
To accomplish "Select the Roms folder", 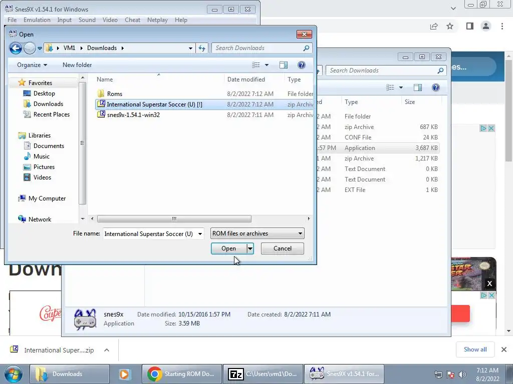I will 115,93.
